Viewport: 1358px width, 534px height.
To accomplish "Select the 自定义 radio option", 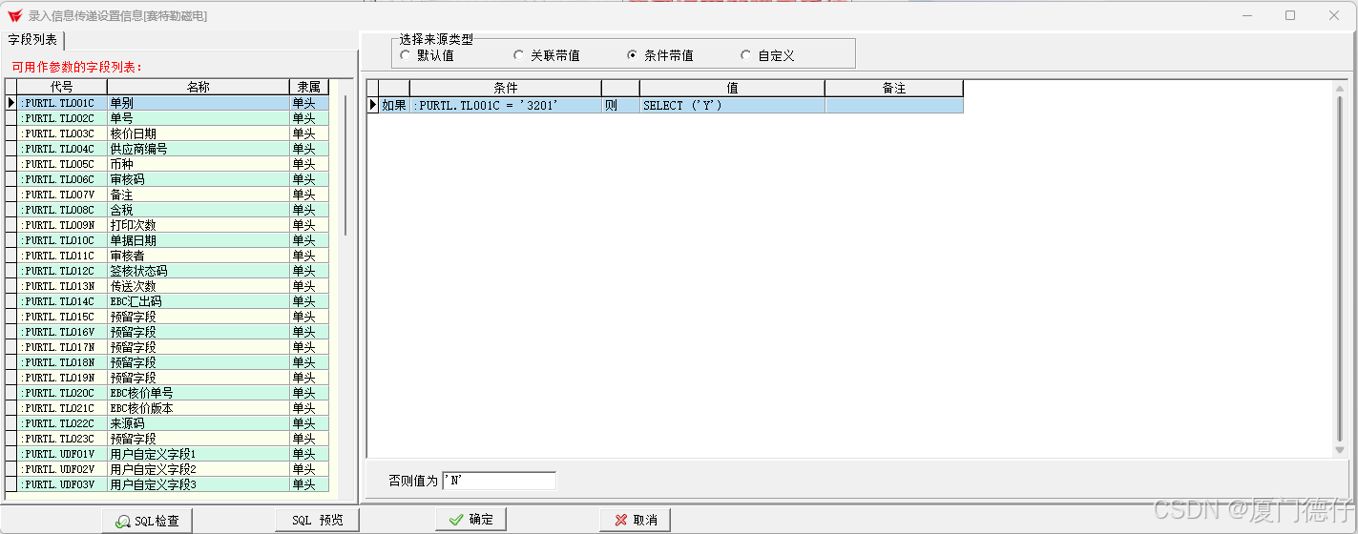I will (768, 55).
